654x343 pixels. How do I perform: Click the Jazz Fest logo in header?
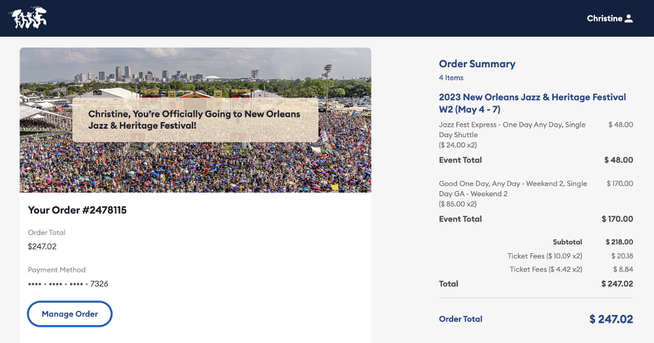27,18
